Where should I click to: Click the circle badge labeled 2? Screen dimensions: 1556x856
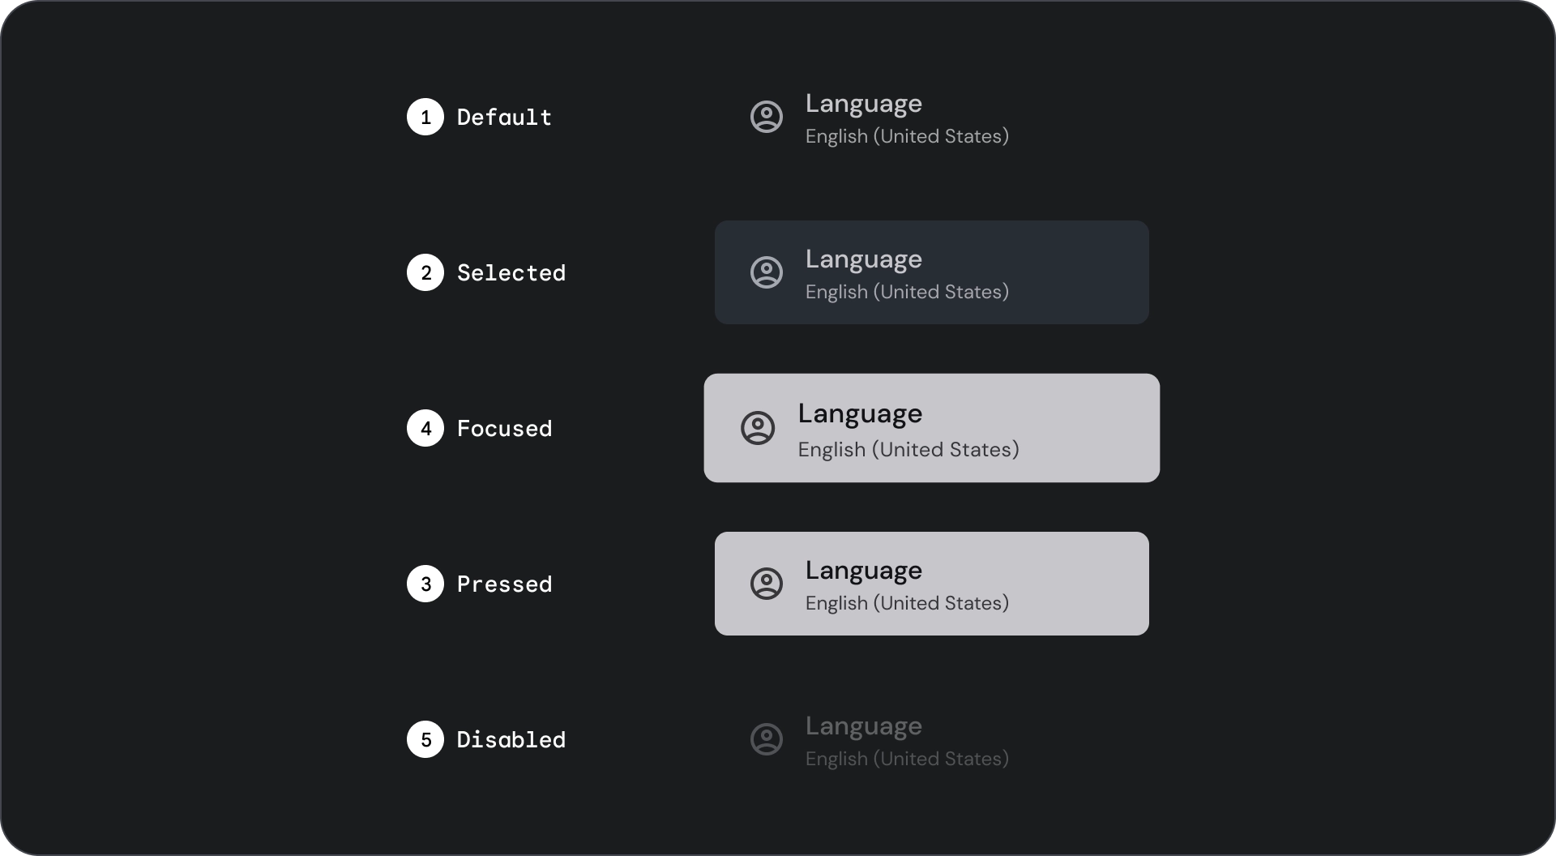click(425, 272)
